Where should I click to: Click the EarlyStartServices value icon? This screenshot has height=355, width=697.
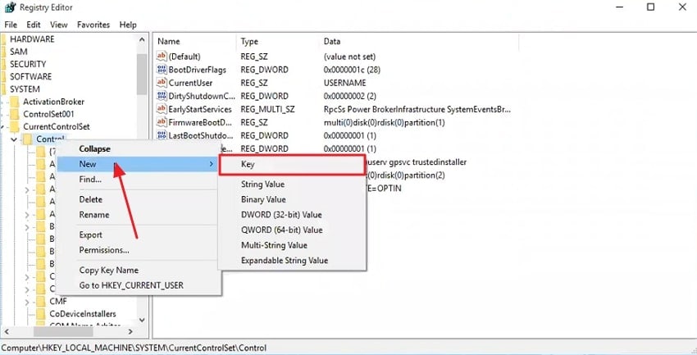pyautogui.click(x=162, y=109)
